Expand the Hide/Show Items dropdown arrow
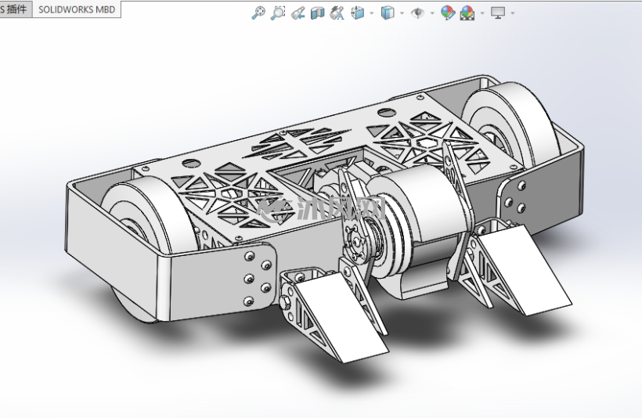 click(432, 13)
